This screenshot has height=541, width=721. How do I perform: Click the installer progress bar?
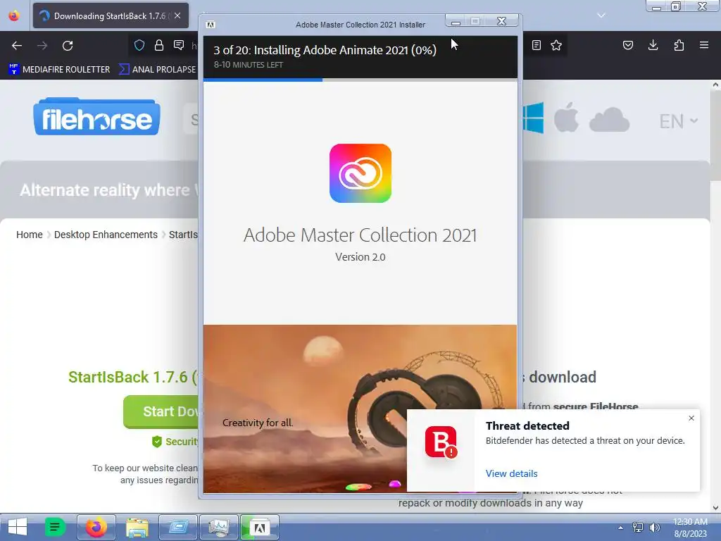pyautogui.click(x=360, y=80)
